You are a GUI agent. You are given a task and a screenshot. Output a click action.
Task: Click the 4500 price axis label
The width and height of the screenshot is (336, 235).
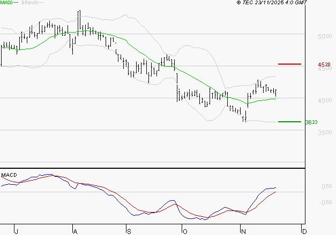(325, 68)
